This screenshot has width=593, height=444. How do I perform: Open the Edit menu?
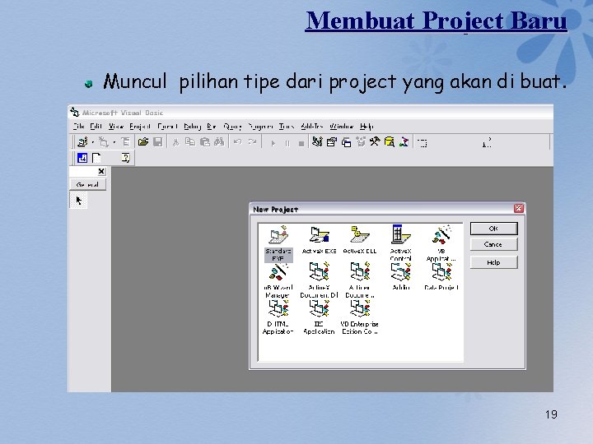pos(96,126)
